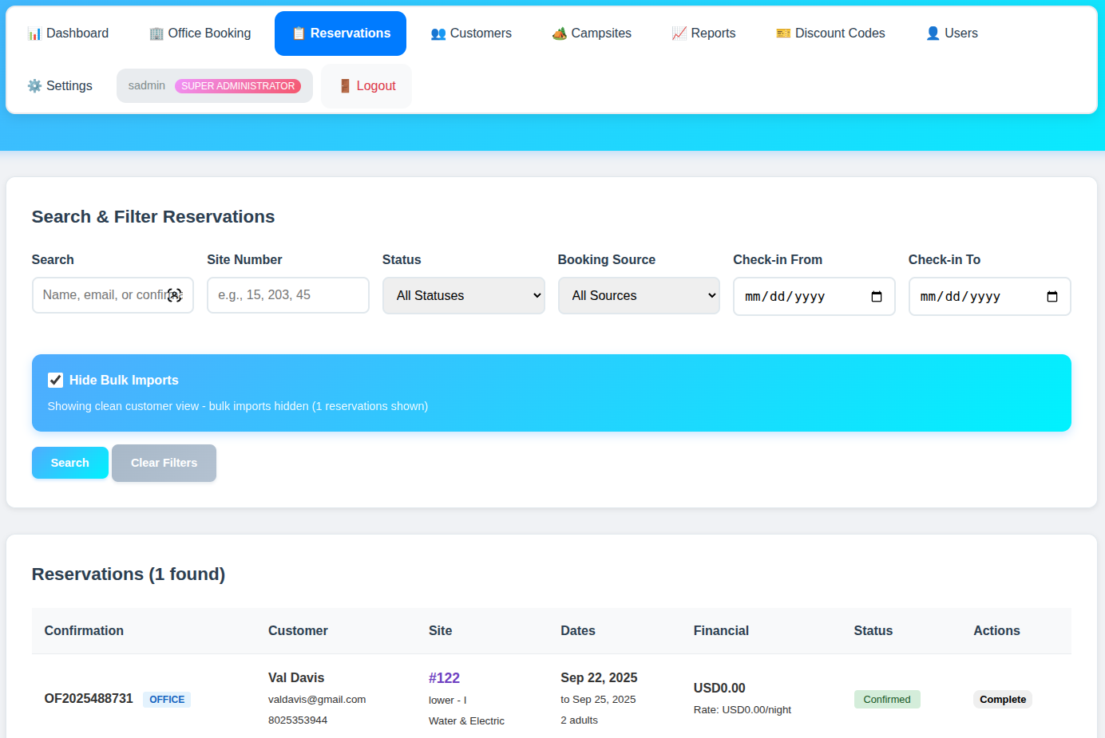Click the Settings gear icon
Viewport: 1105px width, 738px height.
click(34, 86)
